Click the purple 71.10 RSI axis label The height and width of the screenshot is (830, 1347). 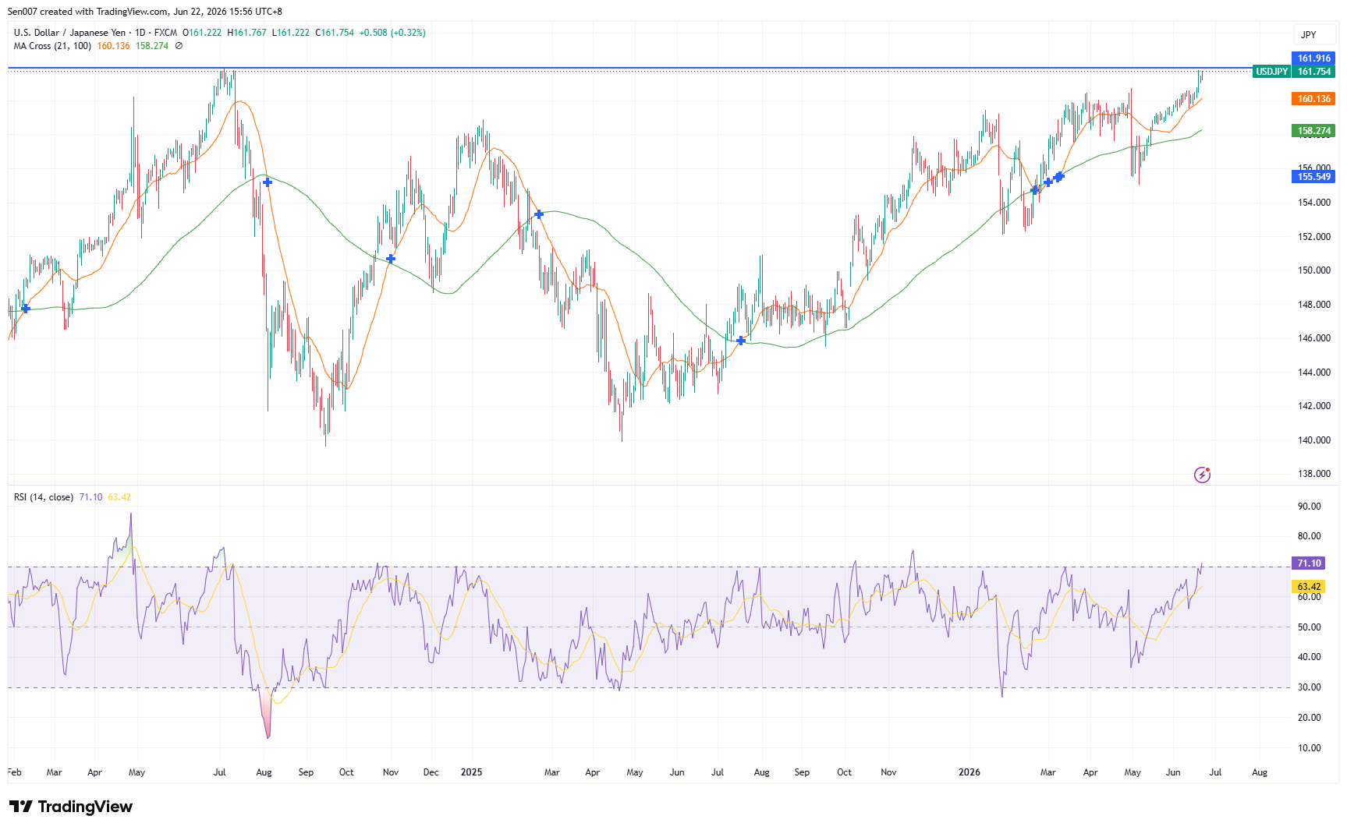(x=1309, y=563)
